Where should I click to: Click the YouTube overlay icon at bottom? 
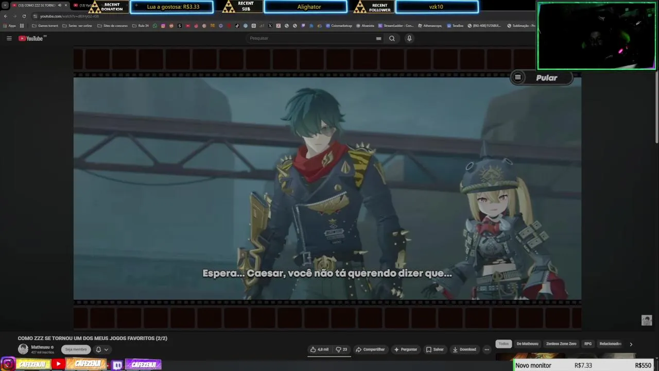tap(58, 364)
